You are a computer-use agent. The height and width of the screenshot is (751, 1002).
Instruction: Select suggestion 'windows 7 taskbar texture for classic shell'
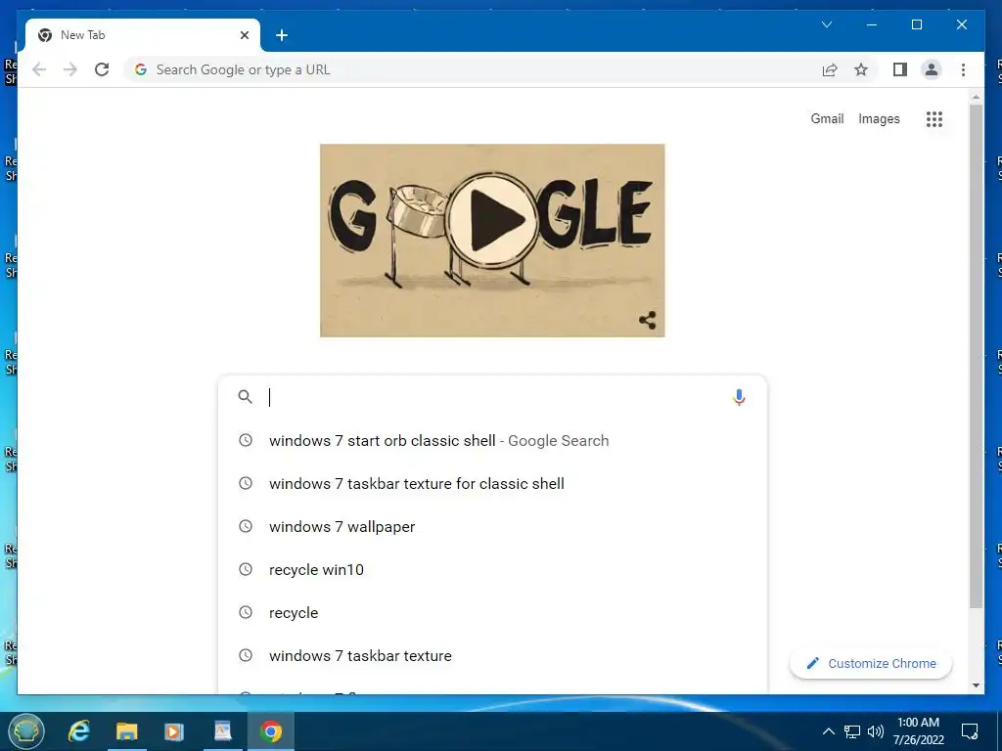492,483
